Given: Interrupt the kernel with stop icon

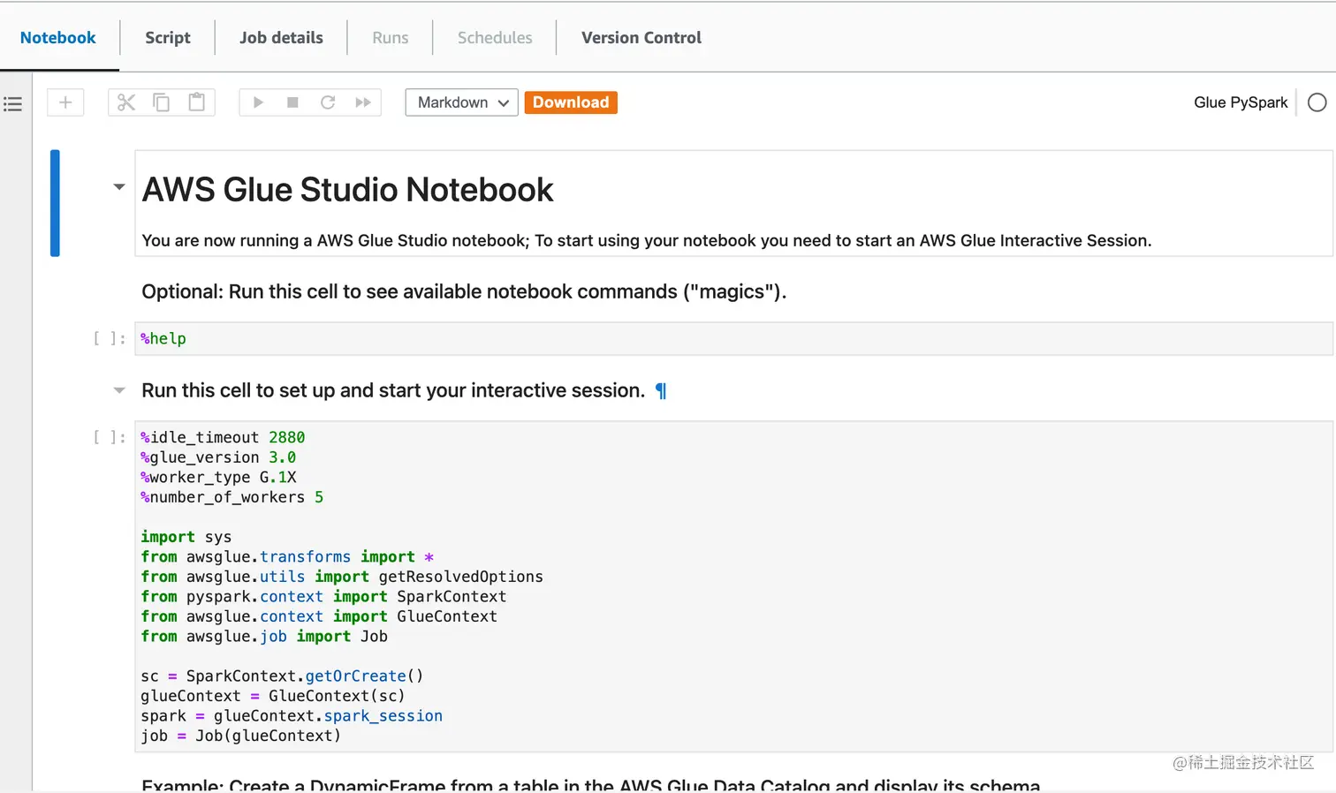Looking at the screenshot, I should pos(292,102).
